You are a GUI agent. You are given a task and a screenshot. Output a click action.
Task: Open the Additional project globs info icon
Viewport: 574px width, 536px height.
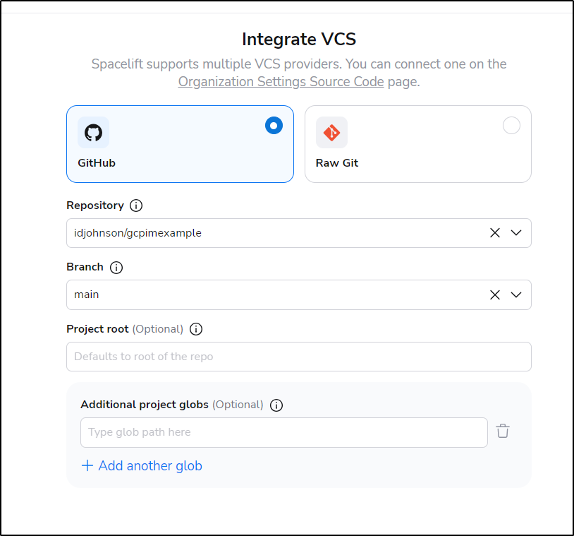276,405
